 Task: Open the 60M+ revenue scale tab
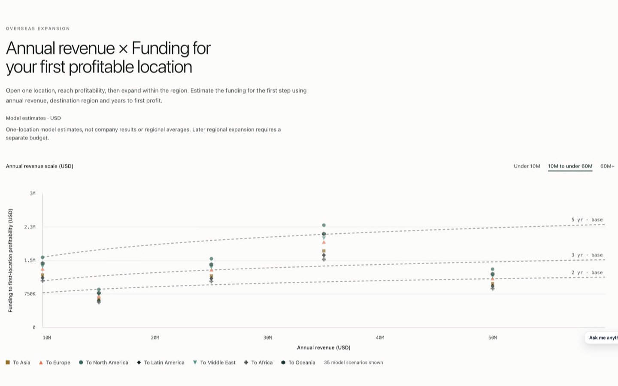pyautogui.click(x=607, y=166)
